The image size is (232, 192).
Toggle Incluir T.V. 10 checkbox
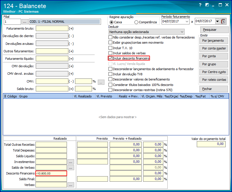tap(111, 48)
